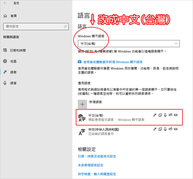This screenshot has width=193, height=179.
Task: Click keyboard icon in 中文(台灣) row
Action: point(176,115)
